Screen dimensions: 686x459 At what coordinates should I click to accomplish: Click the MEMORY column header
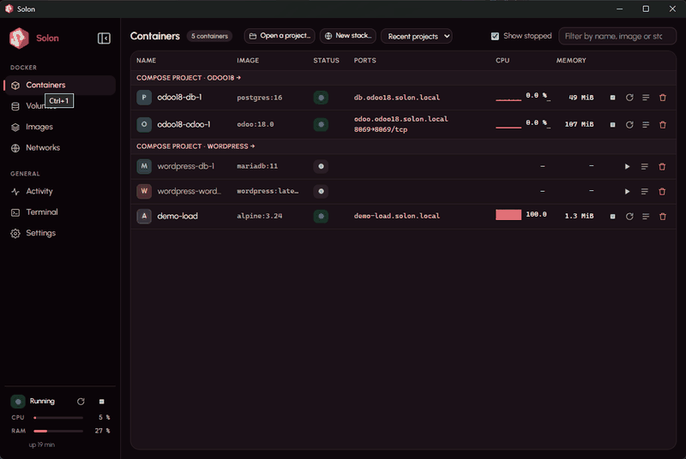tap(571, 61)
